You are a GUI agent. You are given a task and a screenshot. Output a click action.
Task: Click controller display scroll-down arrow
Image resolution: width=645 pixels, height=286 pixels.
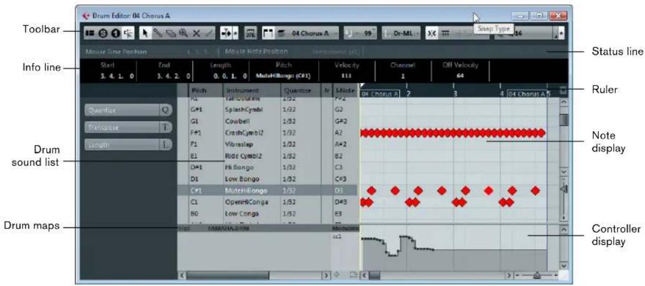point(564,266)
